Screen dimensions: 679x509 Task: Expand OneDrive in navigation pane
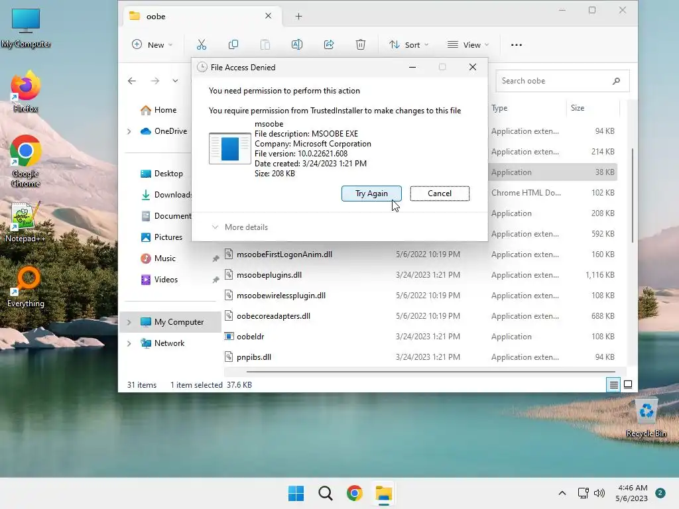[x=129, y=131]
